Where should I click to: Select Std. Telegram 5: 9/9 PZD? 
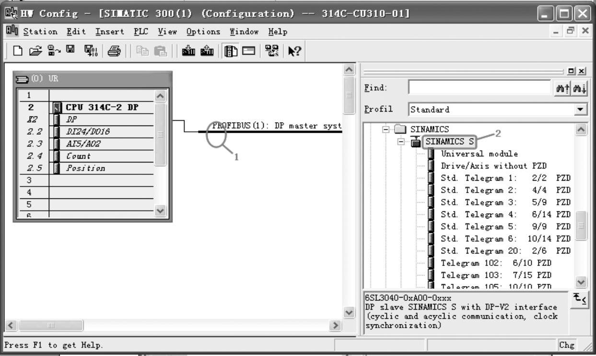pos(506,227)
